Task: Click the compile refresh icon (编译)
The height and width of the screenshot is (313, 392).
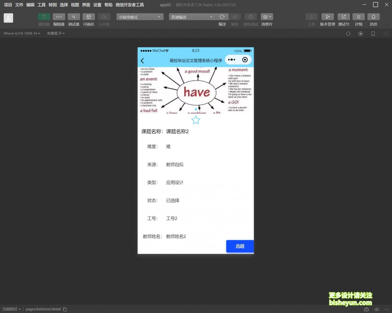Action: click(222, 17)
